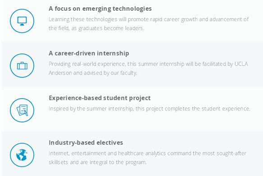Click the summer internship project description
The image size is (263, 176).
tap(150, 108)
